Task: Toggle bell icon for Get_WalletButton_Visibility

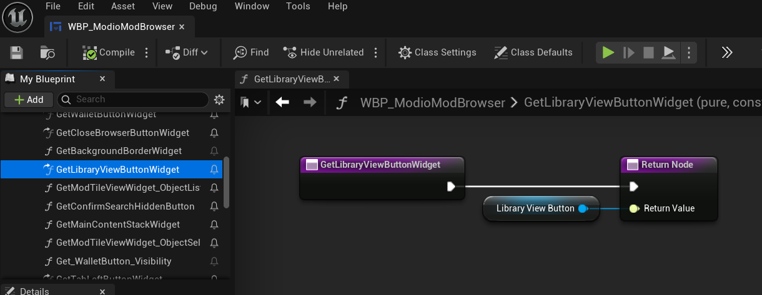Action: pyautogui.click(x=214, y=261)
